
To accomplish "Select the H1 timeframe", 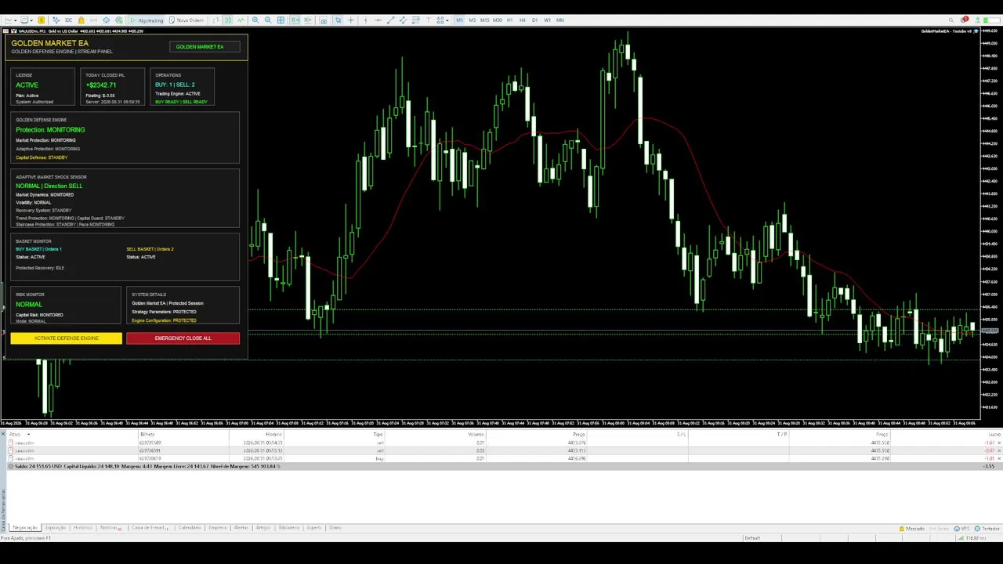I will point(509,20).
